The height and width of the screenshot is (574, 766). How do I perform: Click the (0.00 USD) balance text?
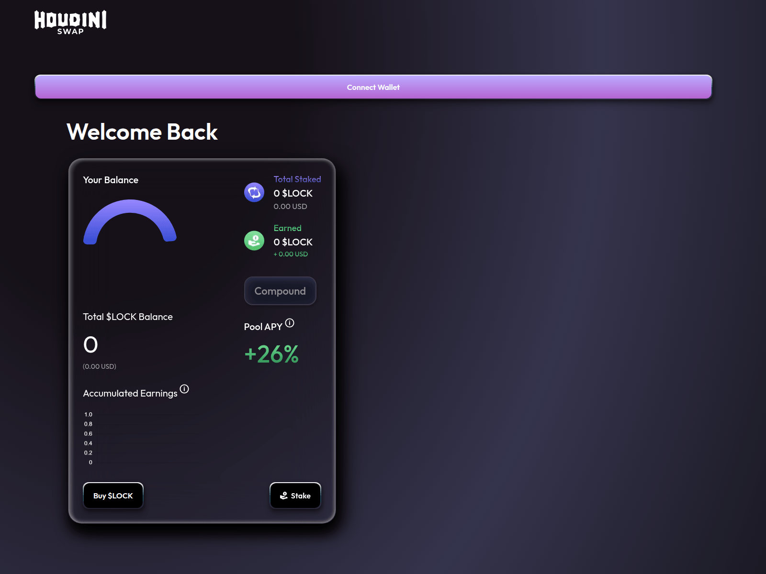(100, 366)
